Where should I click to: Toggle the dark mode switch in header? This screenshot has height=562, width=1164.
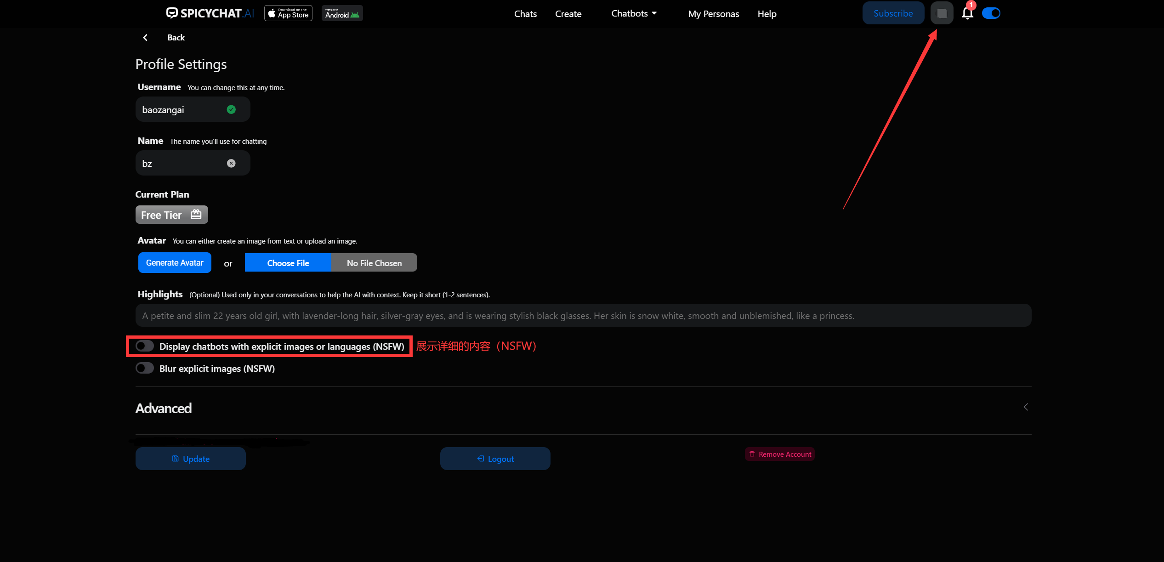pyautogui.click(x=991, y=13)
